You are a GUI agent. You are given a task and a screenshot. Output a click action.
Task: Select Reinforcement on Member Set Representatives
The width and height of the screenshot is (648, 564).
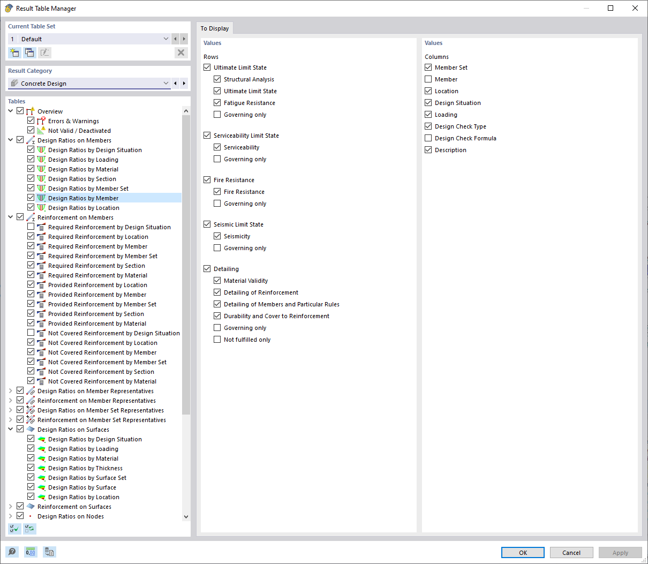click(102, 420)
